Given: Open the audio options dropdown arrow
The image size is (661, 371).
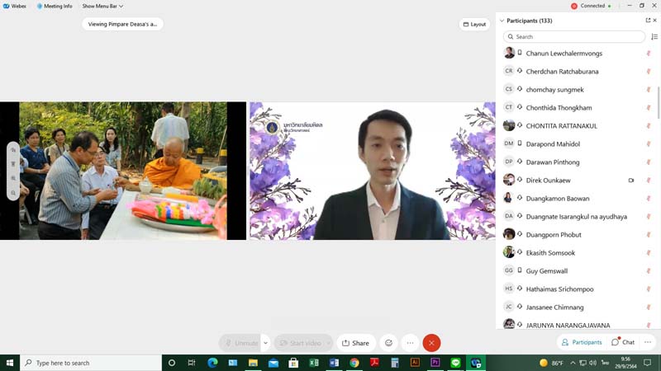Looking at the screenshot, I should click(x=265, y=343).
